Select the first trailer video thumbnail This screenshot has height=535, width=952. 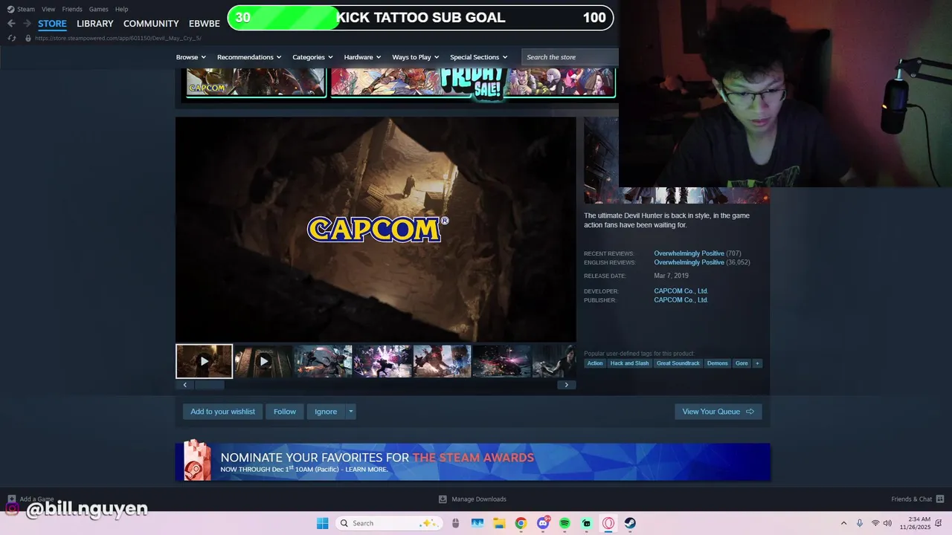(x=204, y=361)
